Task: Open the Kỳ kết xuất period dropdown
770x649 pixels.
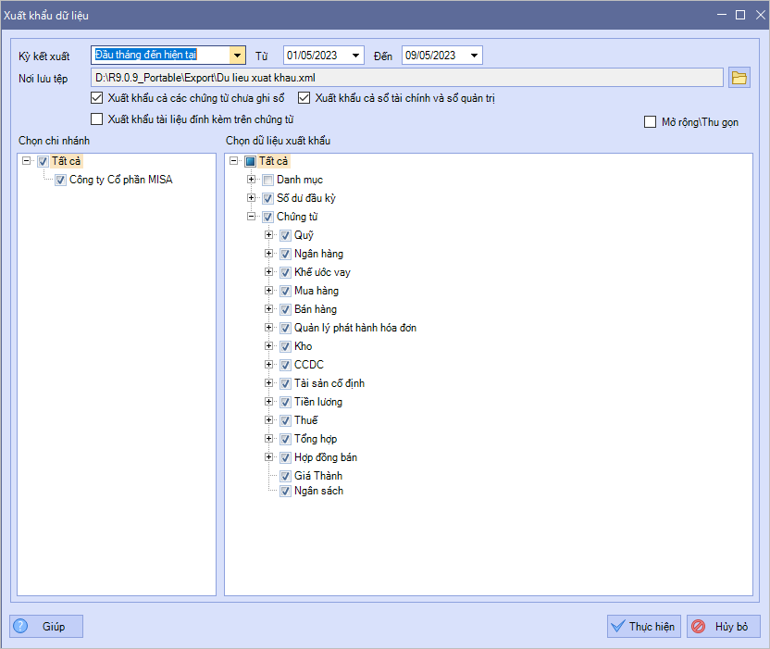Action: (238, 56)
